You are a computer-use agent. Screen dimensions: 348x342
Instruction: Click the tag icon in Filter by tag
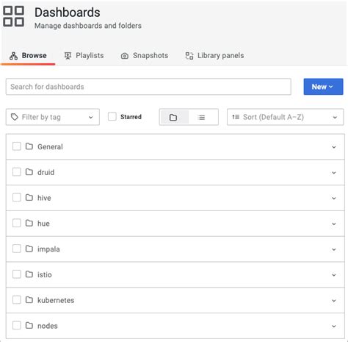coord(15,117)
